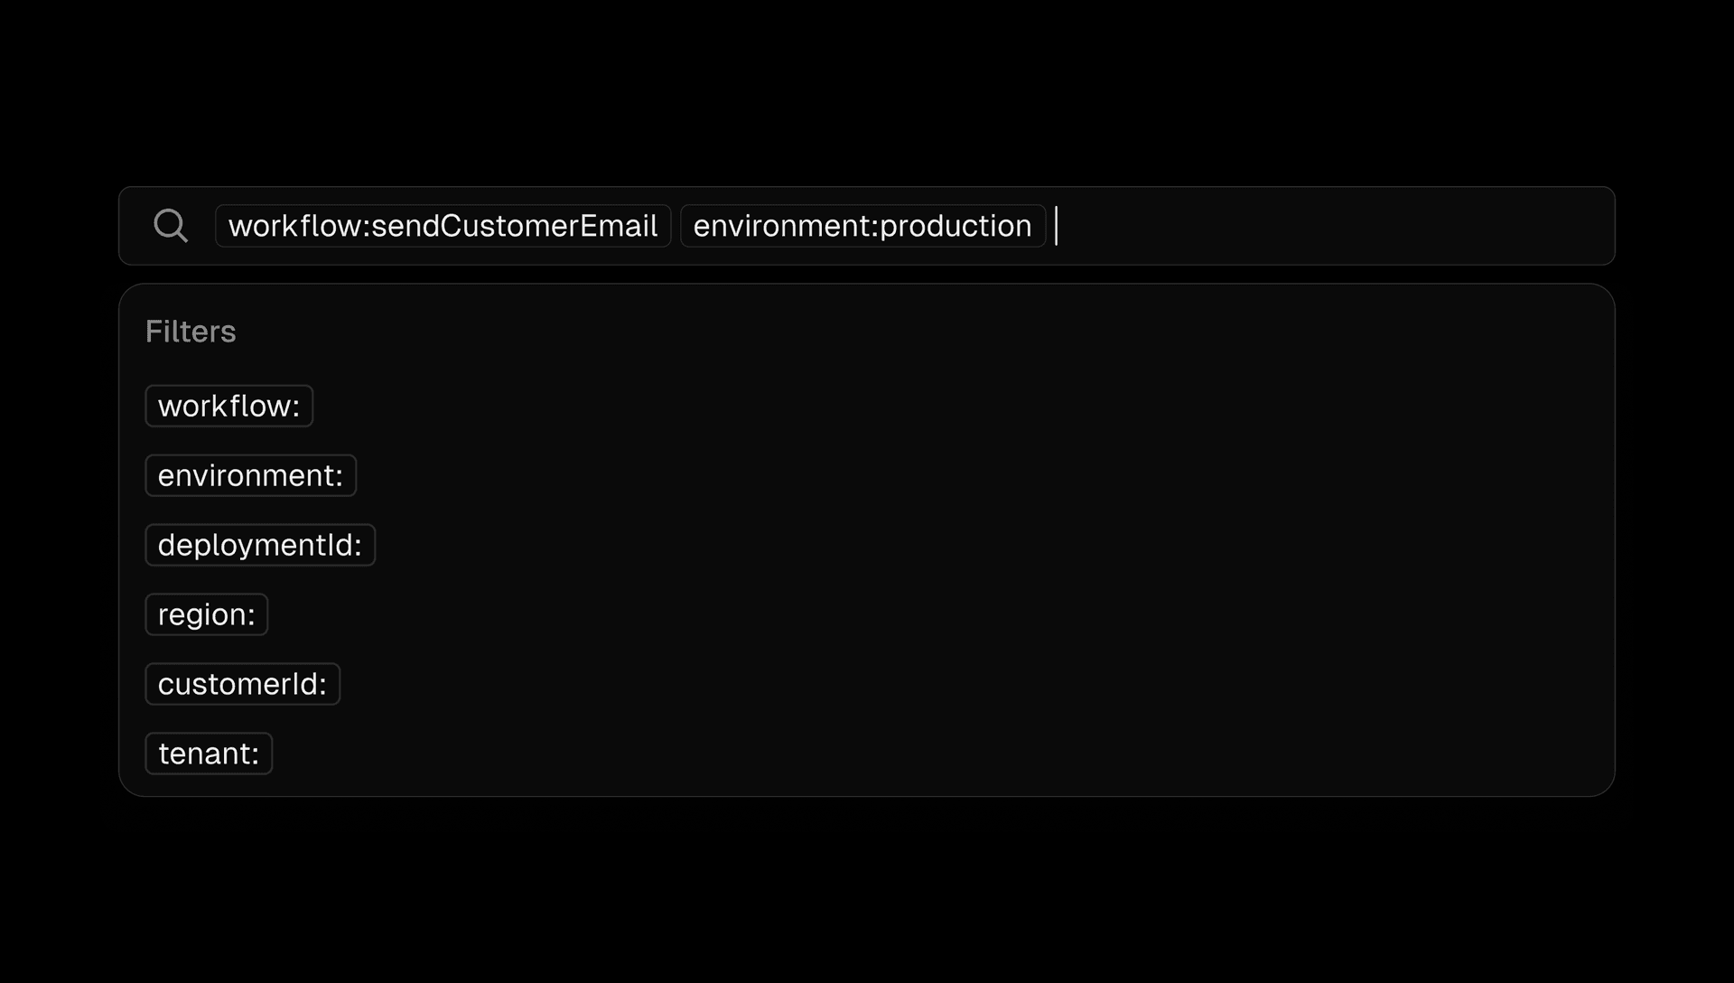Choose the deploymentId: filter option
The image size is (1734, 983).
pyautogui.click(x=260, y=545)
